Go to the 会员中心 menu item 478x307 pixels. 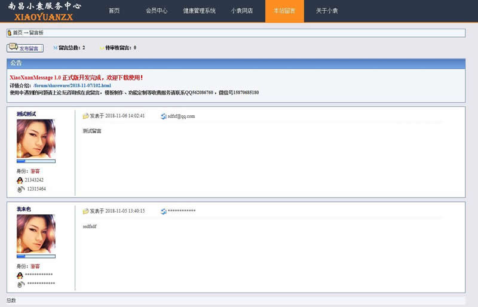(x=157, y=11)
